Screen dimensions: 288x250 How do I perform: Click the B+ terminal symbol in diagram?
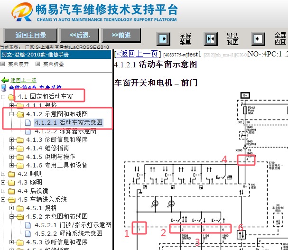coord(245,95)
